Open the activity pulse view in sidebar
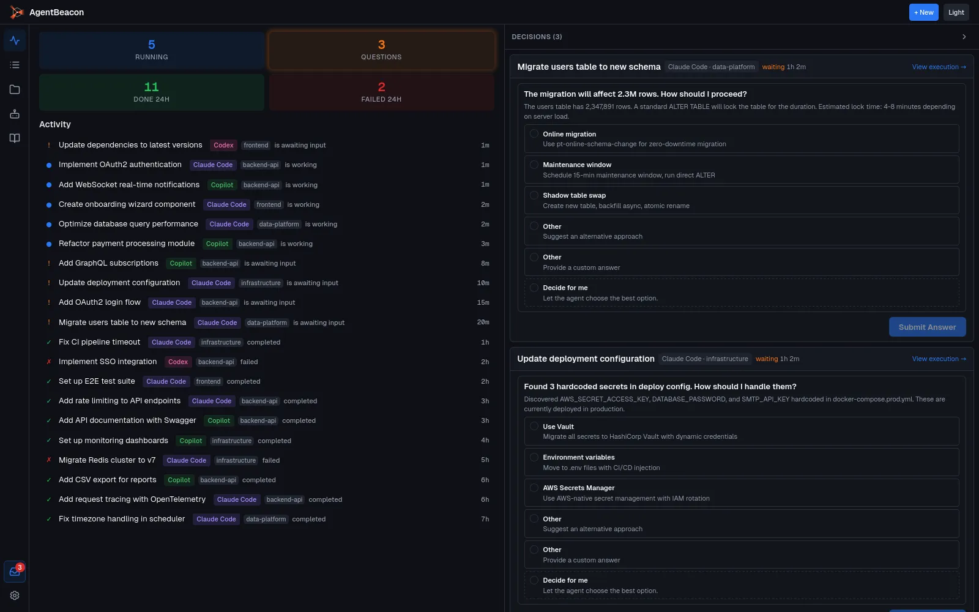Viewport: 979px width, 612px height. point(15,40)
